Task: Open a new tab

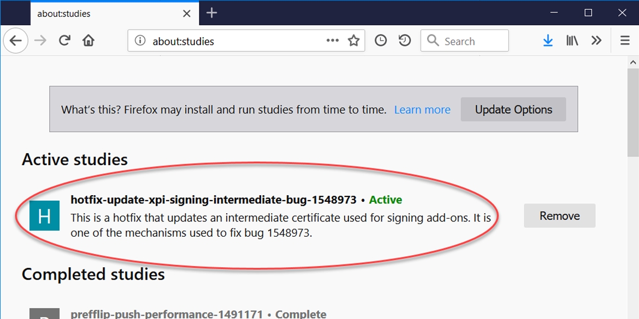Action: tap(211, 13)
